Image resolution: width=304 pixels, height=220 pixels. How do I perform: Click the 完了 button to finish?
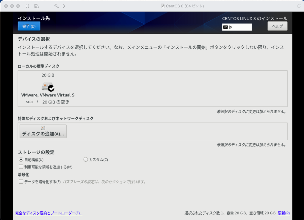(29, 26)
